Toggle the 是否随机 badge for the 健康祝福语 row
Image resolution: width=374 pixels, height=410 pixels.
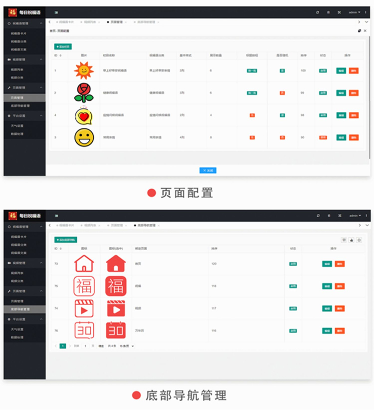click(x=282, y=93)
